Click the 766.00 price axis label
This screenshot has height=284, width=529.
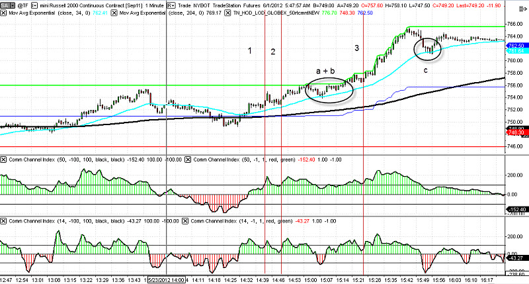(515, 24)
